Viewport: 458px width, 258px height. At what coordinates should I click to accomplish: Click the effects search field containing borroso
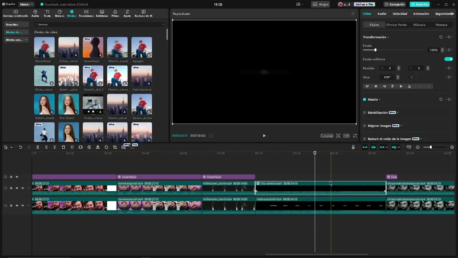[x=99, y=24]
